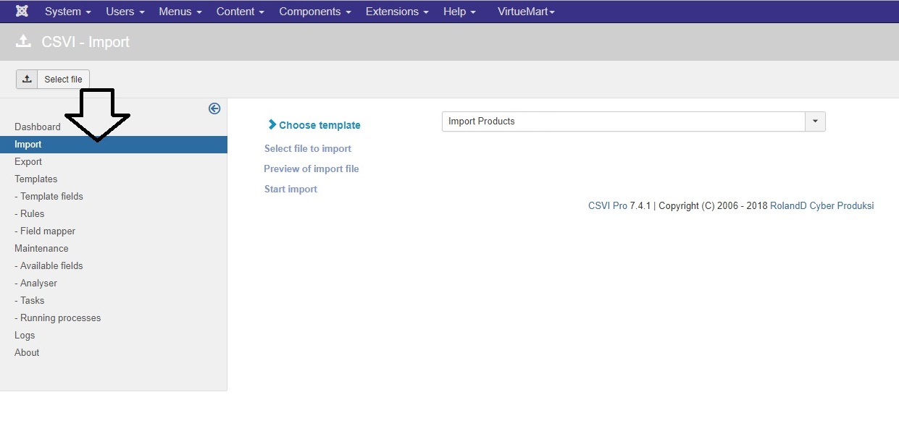Screen dimensions: 899x426
Task: Open the RolandD Cyber Produksi link
Action: click(x=822, y=206)
